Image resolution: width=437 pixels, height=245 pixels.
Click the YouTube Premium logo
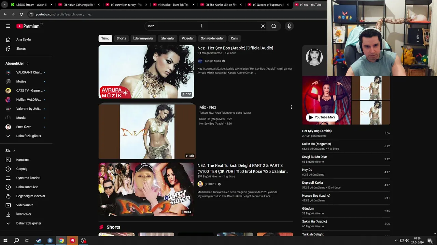[x=29, y=26]
